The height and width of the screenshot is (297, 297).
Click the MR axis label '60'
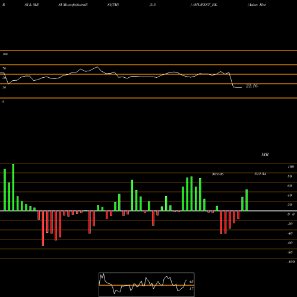pyautogui.click(x=290, y=186)
